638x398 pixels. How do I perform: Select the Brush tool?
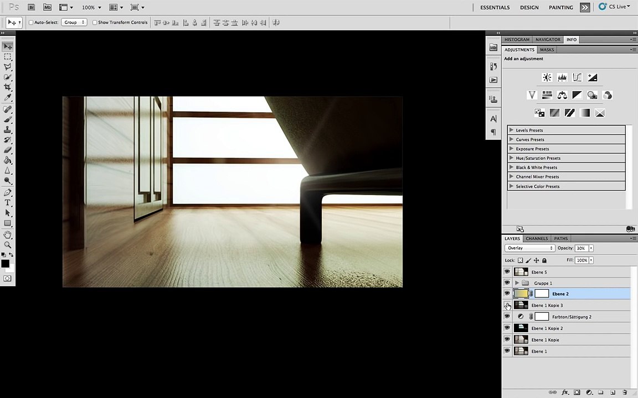pyautogui.click(x=8, y=119)
